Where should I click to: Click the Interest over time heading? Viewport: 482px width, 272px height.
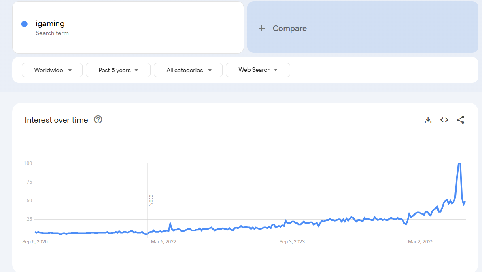pyautogui.click(x=56, y=120)
